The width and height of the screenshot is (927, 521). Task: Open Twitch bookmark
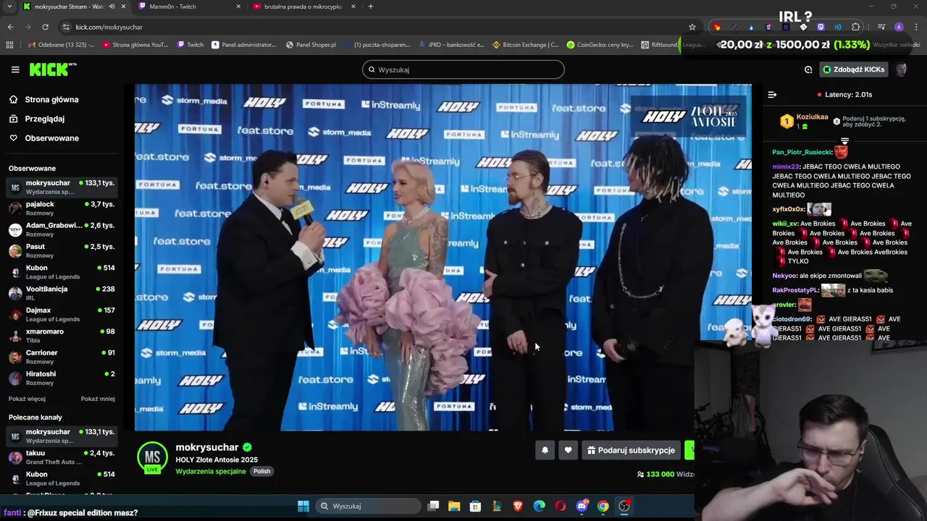pos(190,45)
